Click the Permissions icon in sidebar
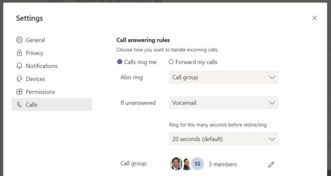The height and width of the screenshot is (176, 331). tap(20, 92)
